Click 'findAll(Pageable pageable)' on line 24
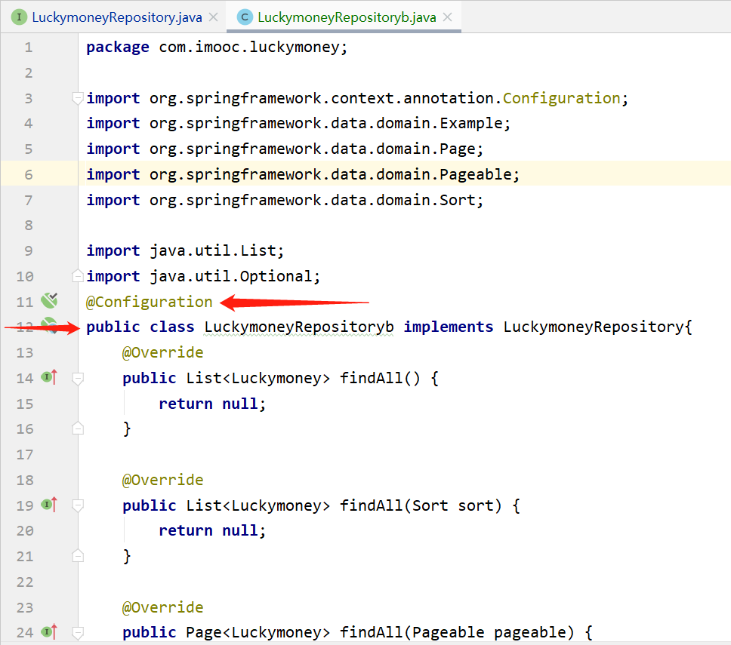Screen dimensions: 731x645 pyautogui.click(x=457, y=632)
